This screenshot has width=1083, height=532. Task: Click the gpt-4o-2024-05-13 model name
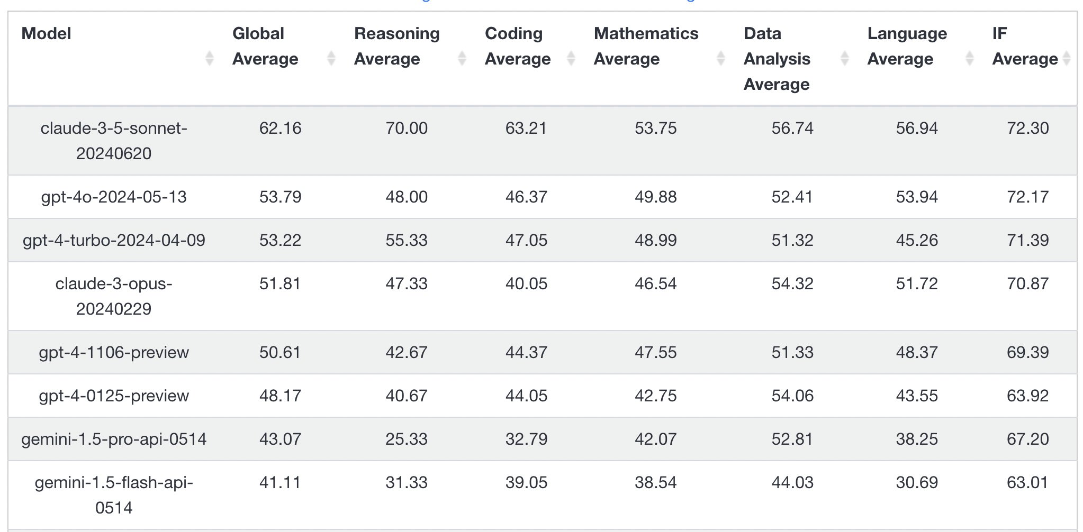[x=114, y=197]
